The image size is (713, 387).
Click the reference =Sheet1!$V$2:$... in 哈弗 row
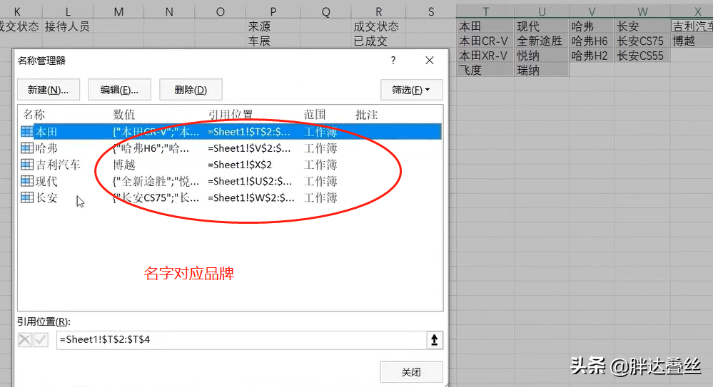pyautogui.click(x=249, y=148)
